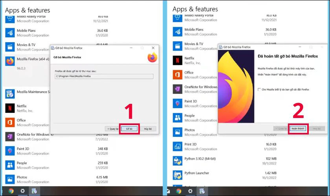Click the People icon in left Apps list
The image size is (330, 196).
point(10,165)
